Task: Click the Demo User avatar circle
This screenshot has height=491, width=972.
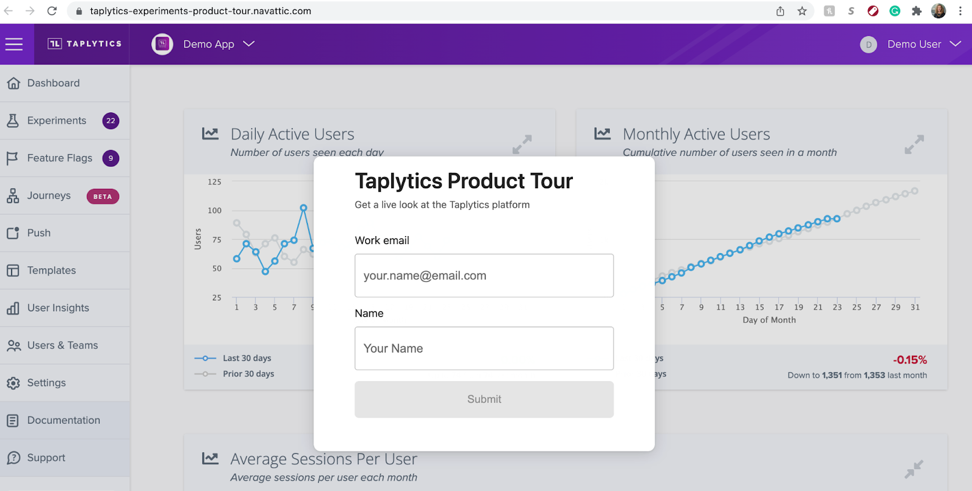Action: click(869, 44)
